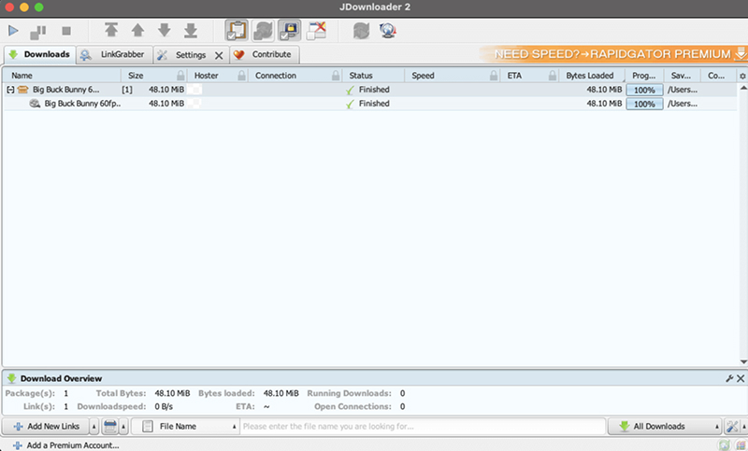
Task: Toggle lock icon in Hoster column
Action: point(242,76)
